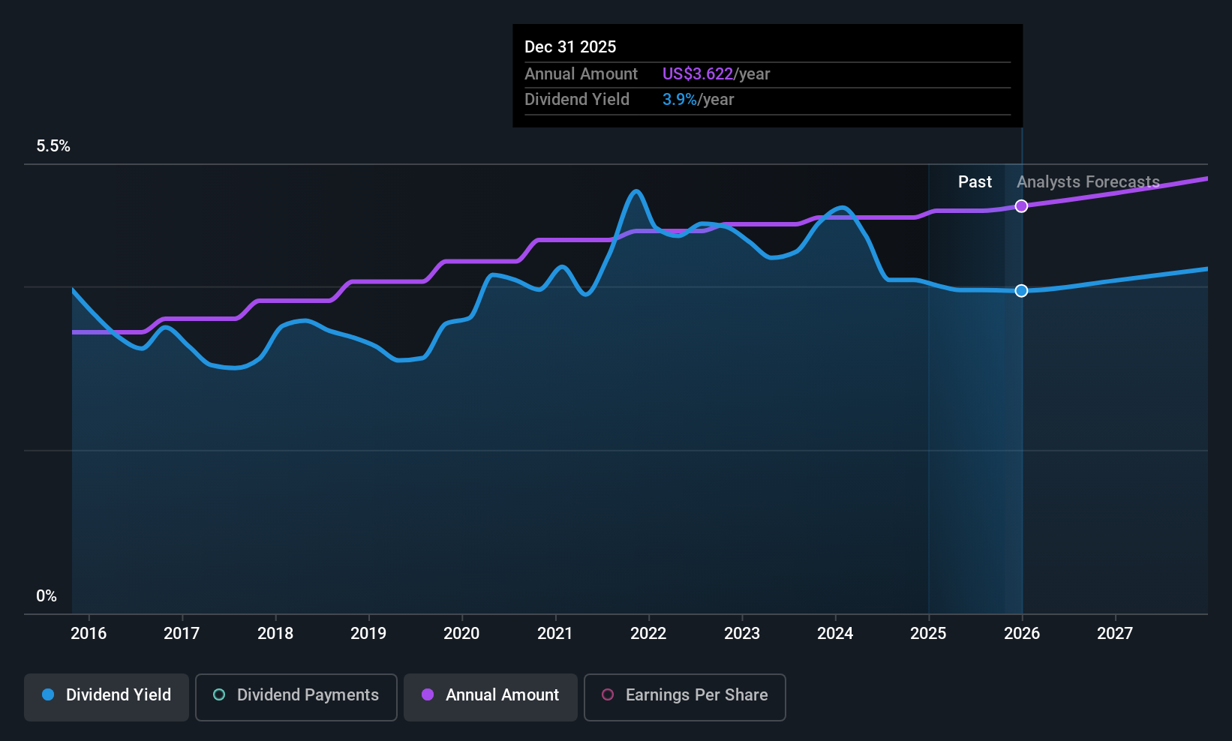Viewport: 1232px width, 741px height.
Task: Select the purple data point at 2026
Action: pyautogui.click(x=1021, y=206)
